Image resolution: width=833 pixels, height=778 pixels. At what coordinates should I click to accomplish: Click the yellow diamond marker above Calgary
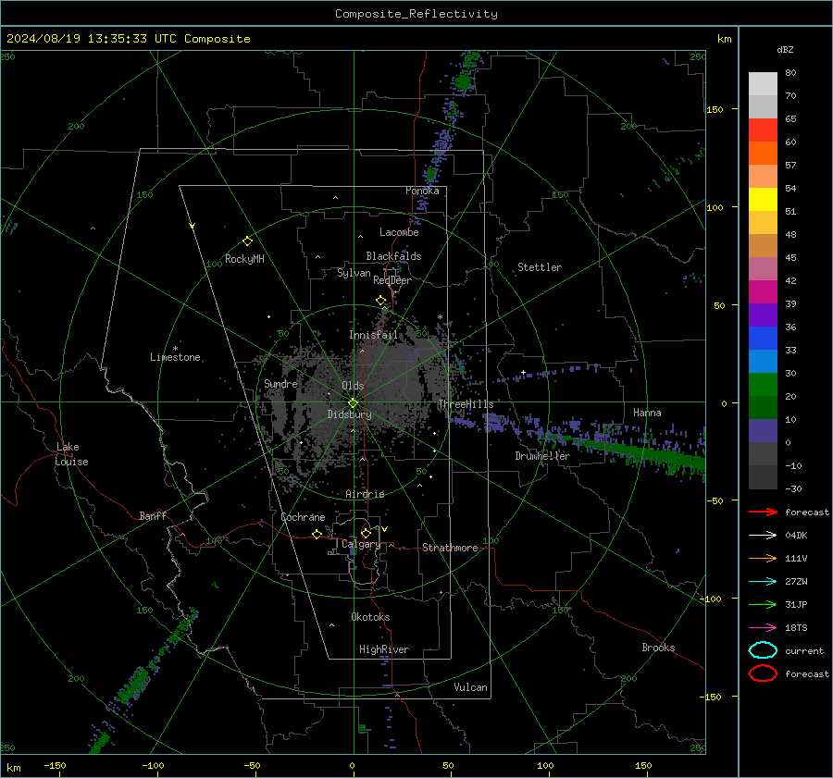pos(366,533)
